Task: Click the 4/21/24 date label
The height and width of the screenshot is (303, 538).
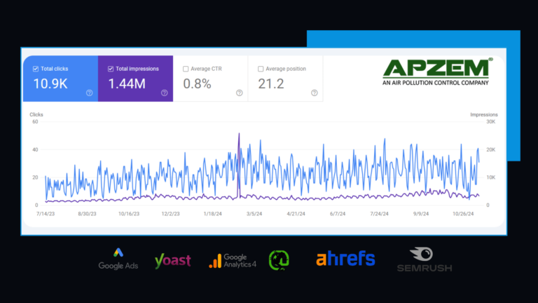Action: [x=296, y=214]
